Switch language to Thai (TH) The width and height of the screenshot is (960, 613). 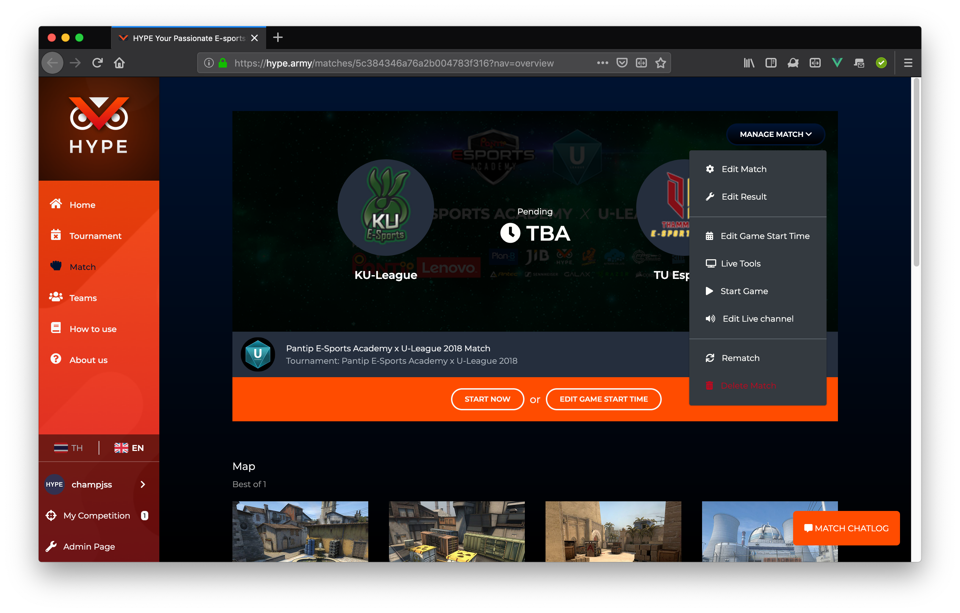[x=69, y=448]
